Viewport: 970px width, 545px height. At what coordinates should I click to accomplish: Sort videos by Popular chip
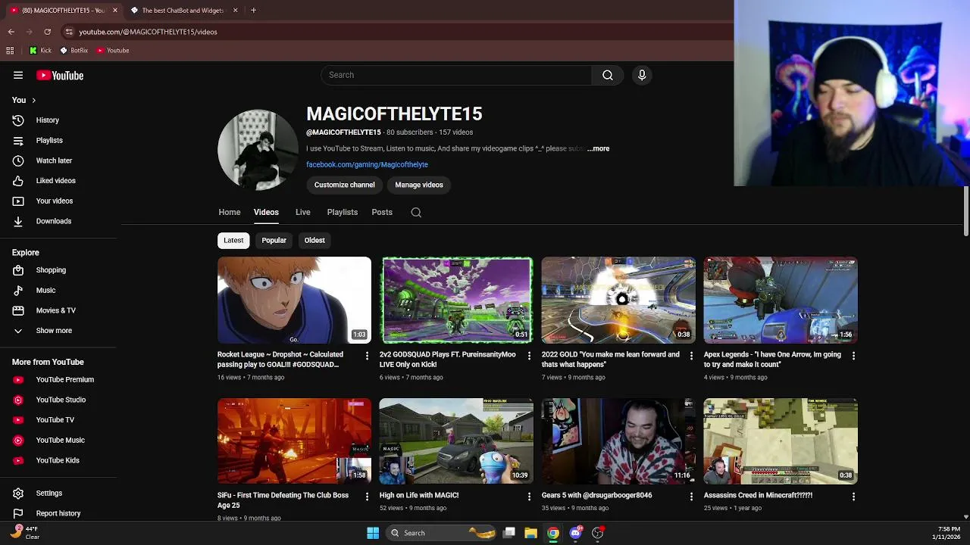274,241
